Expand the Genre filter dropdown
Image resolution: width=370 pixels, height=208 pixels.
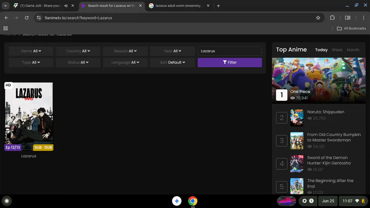tap(31, 51)
